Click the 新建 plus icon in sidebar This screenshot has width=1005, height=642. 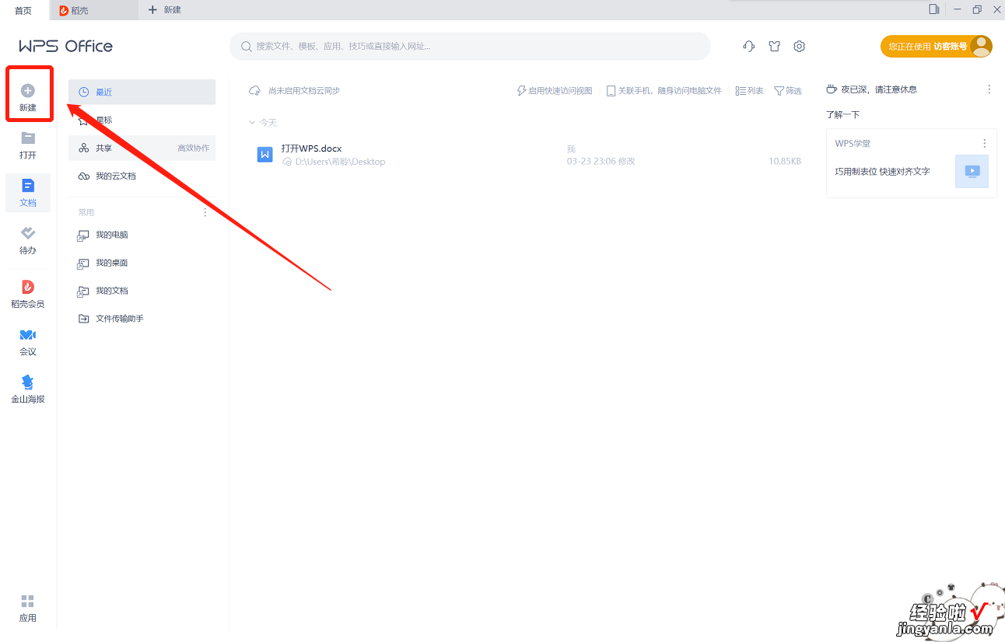pyautogui.click(x=28, y=91)
